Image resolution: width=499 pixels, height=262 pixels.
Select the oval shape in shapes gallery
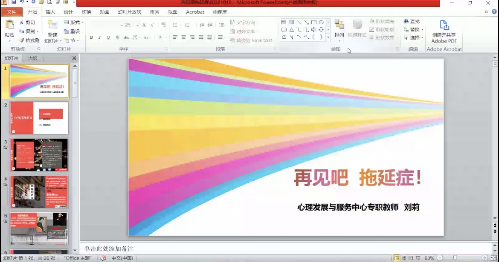pos(321,22)
